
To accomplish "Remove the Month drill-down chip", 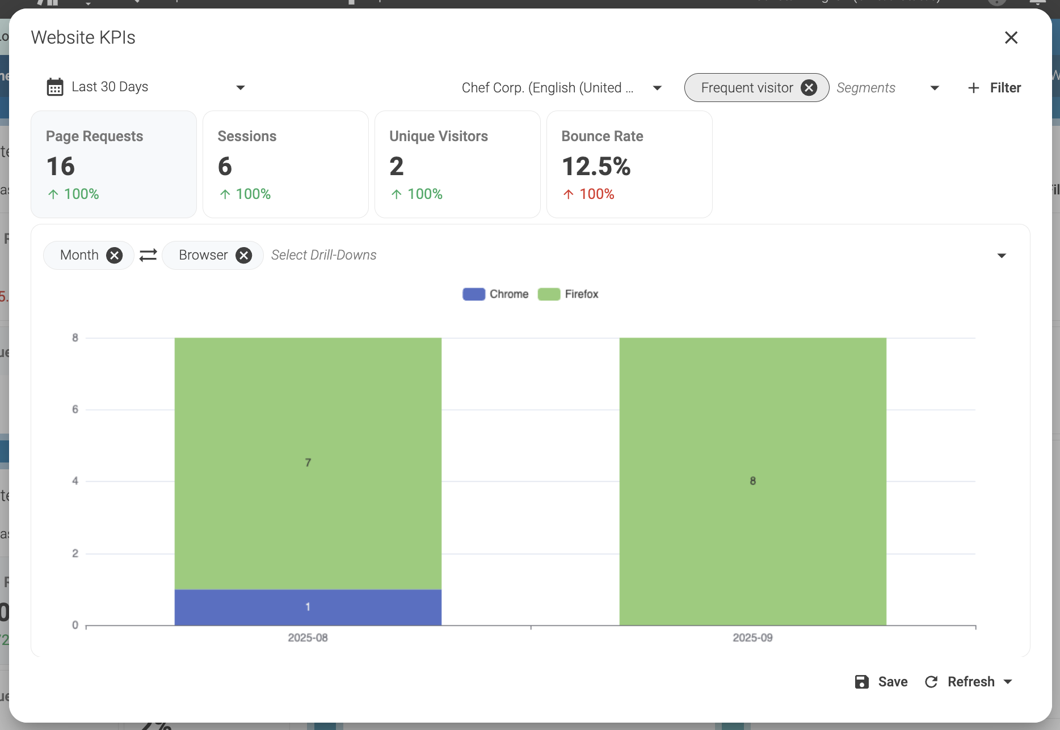I will click(115, 255).
